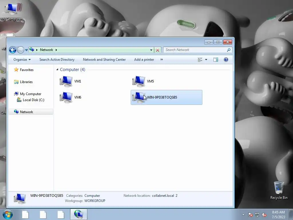The image size is (293, 220).
Task: Open My Computer desktop icon
Action: tap(11, 11)
